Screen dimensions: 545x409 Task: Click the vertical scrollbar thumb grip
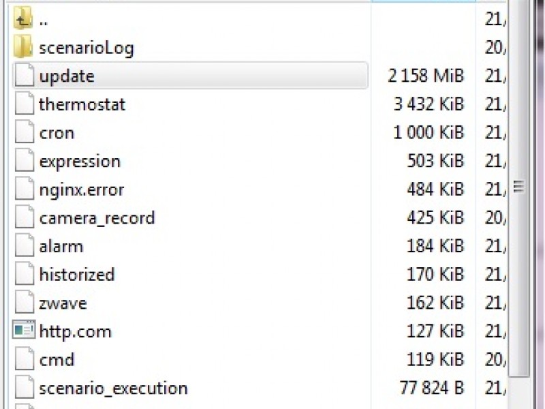tap(518, 186)
